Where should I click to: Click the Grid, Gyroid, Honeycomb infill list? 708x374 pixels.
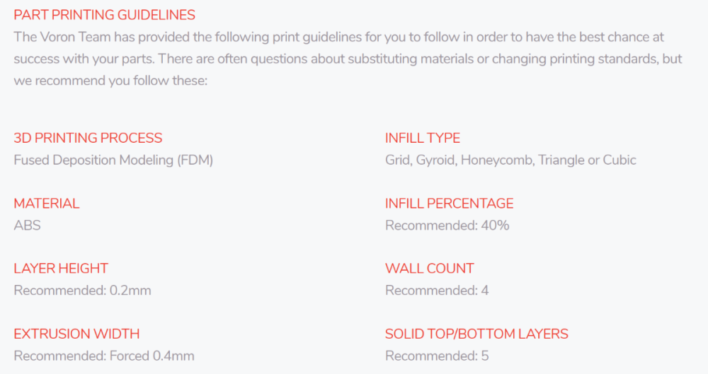510,160
